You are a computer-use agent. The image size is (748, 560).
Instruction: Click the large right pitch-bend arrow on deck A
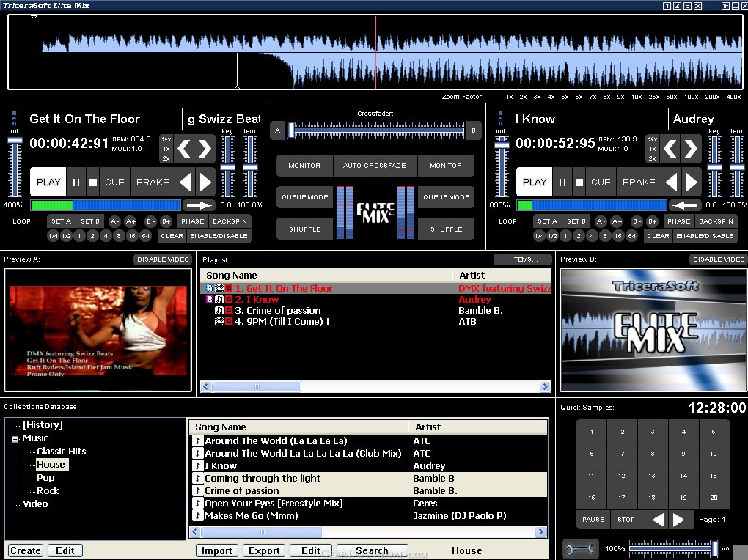(x=205, y=149)
